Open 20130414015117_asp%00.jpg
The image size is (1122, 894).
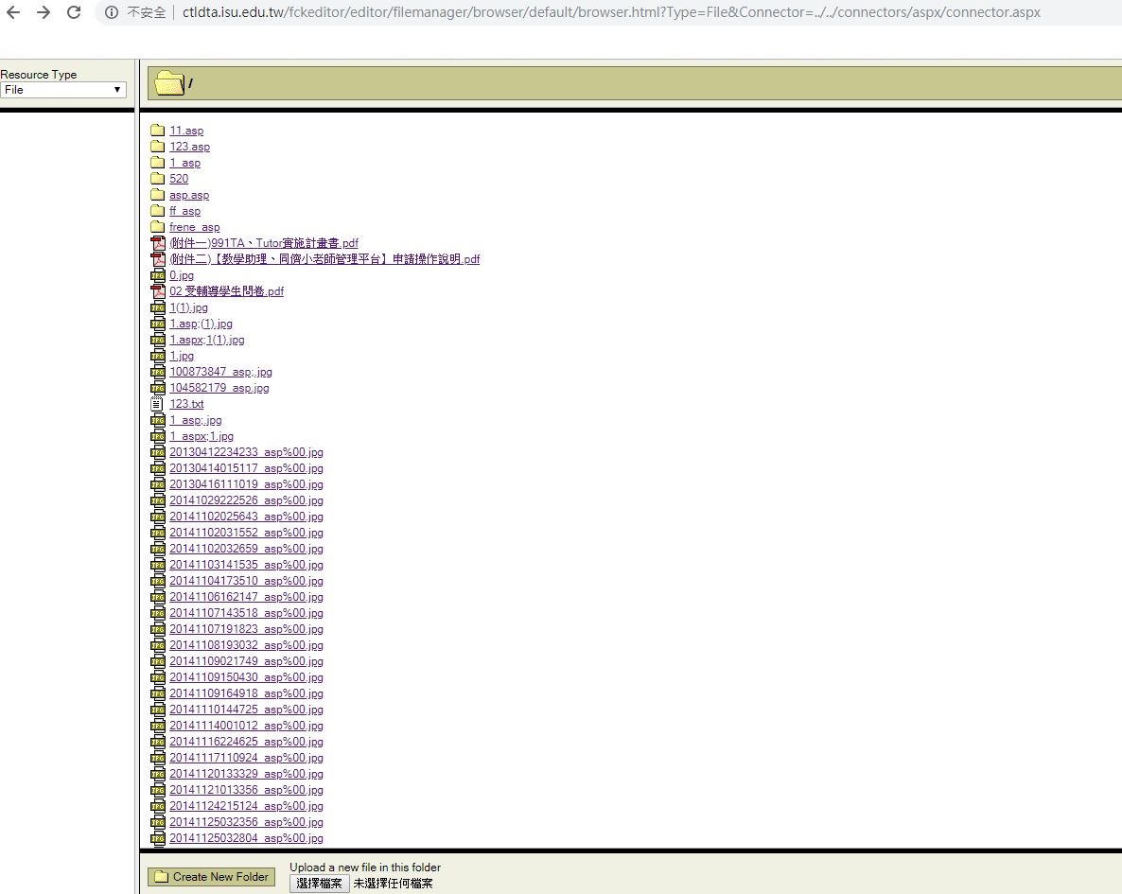pyautogui.click(x=246, y=468)
